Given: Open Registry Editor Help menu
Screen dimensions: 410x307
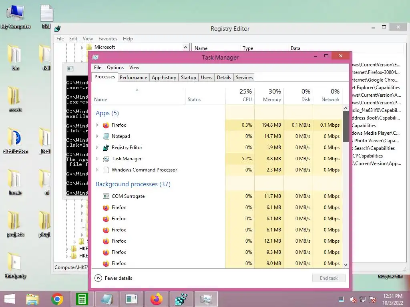Looking at the screenshot, I should [128, 39].
